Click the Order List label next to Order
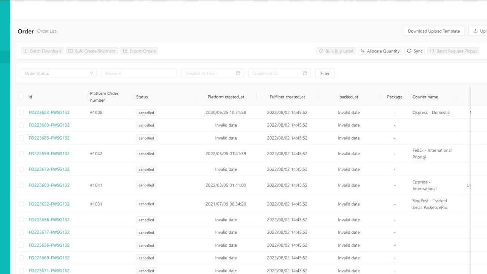The width and height of the screenshot is (487, 274). pyautogui.click(x=46, y=31)
